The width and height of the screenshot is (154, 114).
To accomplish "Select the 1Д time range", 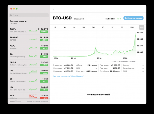I will [x=55, y=27].
